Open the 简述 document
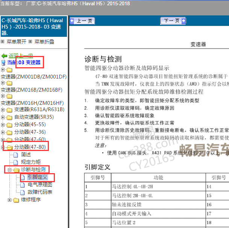This screenshot has height=228, width=229. [26, 154]
